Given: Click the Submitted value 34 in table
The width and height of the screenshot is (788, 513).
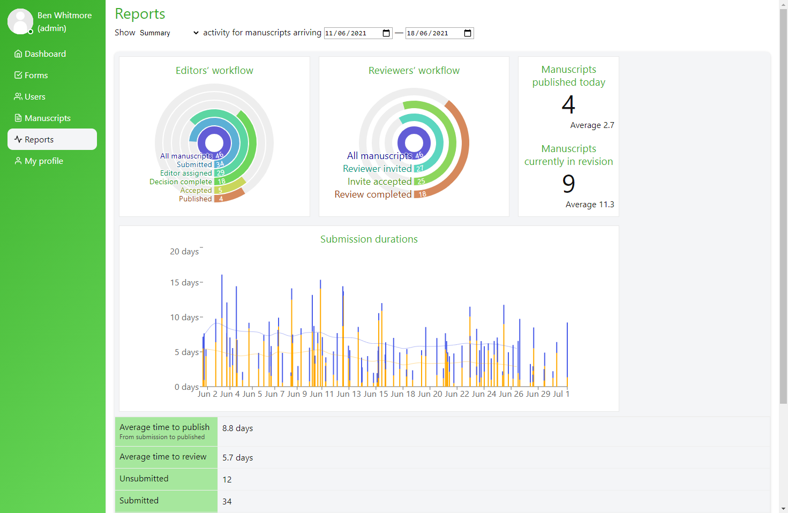Looking at the screenshot, I should (227, 502).
